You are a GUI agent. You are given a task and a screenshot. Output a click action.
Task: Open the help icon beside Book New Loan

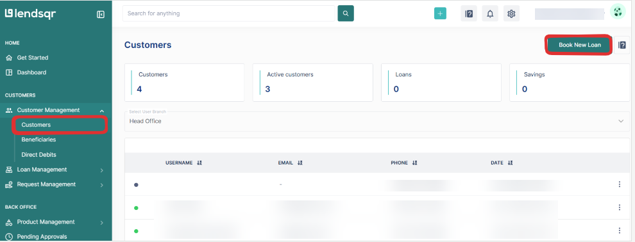tap(622, 45)
